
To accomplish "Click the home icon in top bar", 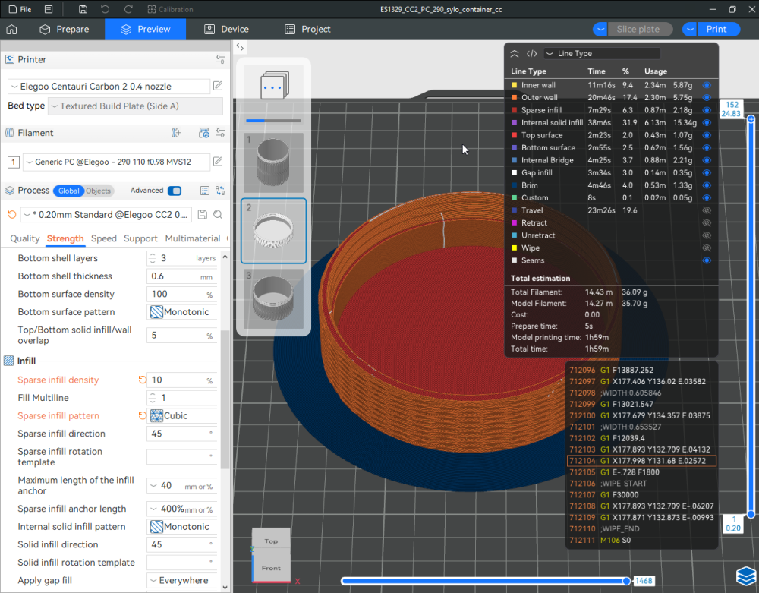I will tap(11, 30).
